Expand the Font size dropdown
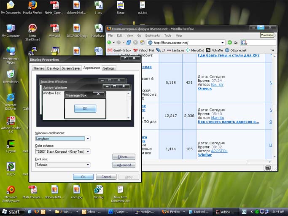 tap(88, 165)
